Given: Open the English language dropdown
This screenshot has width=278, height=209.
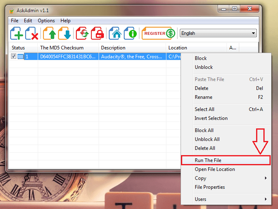Looking at the screenshot, I should click(218, 33).
